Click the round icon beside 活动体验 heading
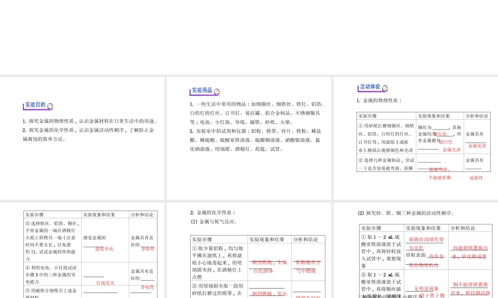 (385, 88)
